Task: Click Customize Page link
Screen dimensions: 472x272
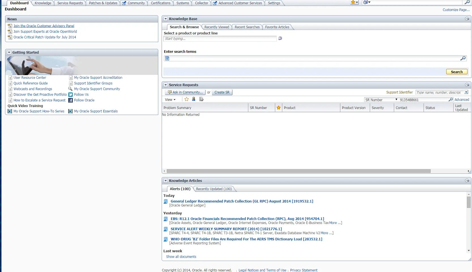Action: 456,10
